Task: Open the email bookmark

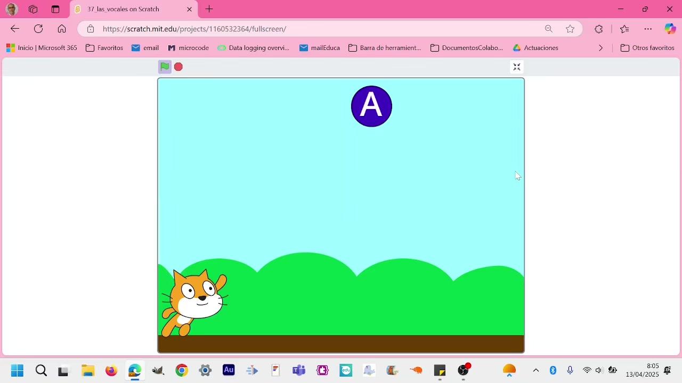Action: click(145, 48)
